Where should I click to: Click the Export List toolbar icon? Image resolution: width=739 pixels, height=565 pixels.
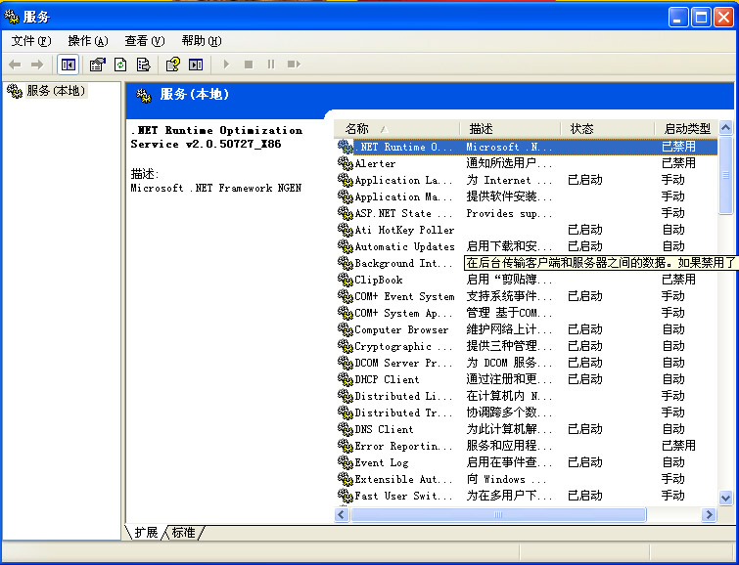point(143,65)
